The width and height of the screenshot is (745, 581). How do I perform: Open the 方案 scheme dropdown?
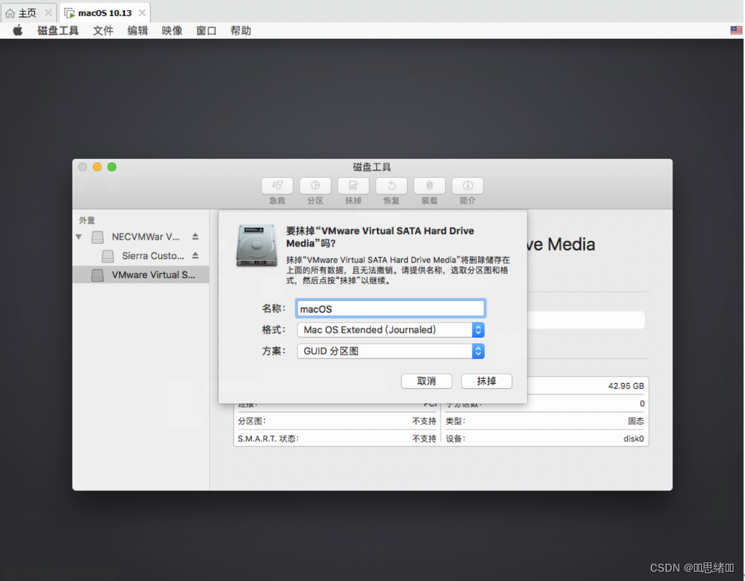[x=390, y=351]
